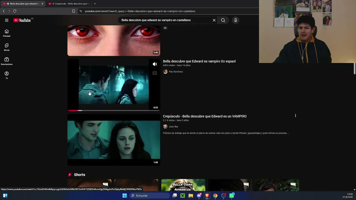
Task: Open Shorts in the YouTube sidebar
Action: pos(7,47)
